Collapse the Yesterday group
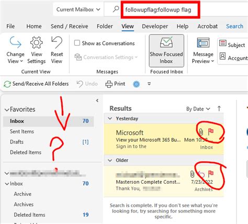The width and height of the screenshot is (248, 224). (110, 119)
